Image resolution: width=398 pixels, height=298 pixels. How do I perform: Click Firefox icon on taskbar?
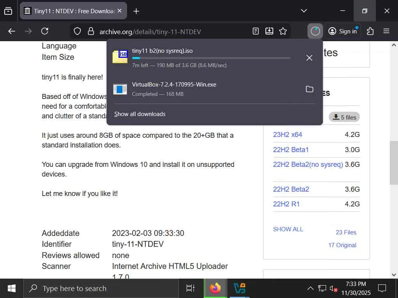215,288
